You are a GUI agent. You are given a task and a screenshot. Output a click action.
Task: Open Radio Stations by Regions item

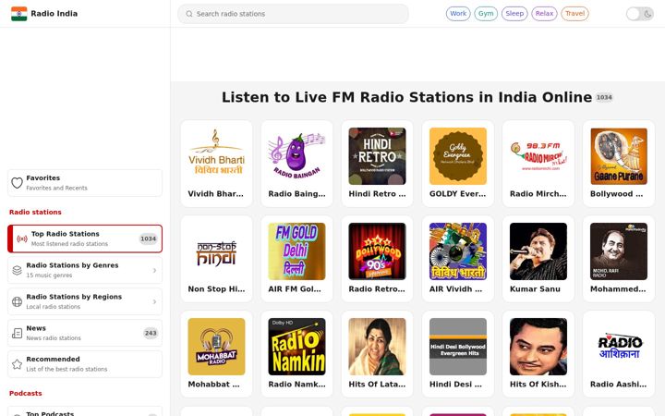(x=85, y=301)
